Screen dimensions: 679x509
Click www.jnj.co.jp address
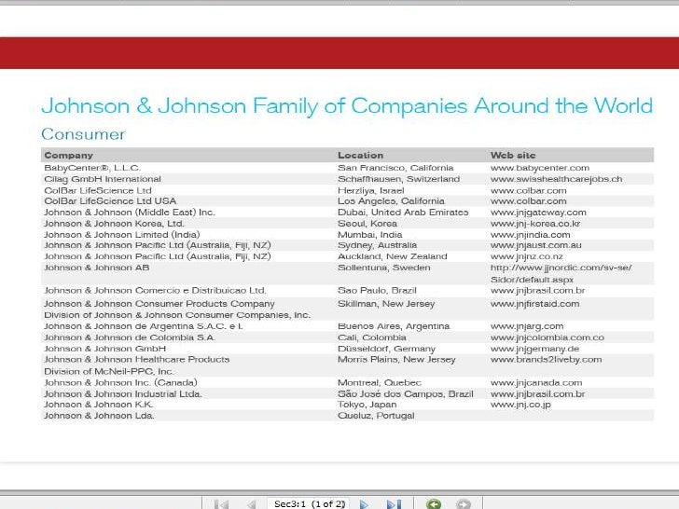point(520,405)
